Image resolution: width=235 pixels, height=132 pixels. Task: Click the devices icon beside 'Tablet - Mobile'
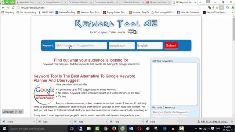point(133,32)
